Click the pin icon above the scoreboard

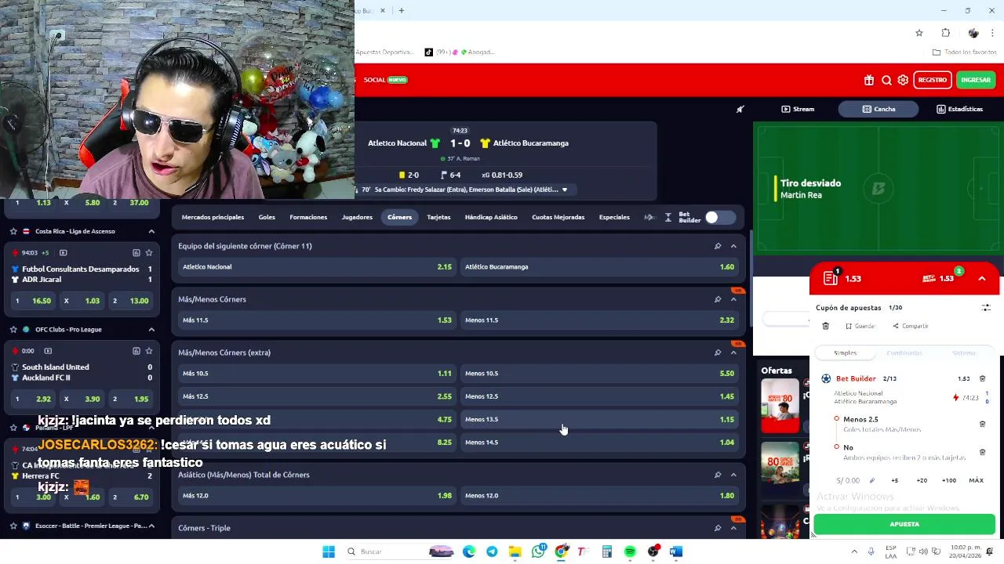click(x=740, y=109)
